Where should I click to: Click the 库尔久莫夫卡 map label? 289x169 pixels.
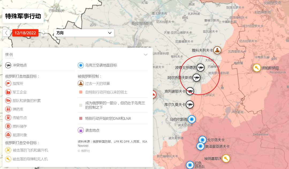(175, 105)
